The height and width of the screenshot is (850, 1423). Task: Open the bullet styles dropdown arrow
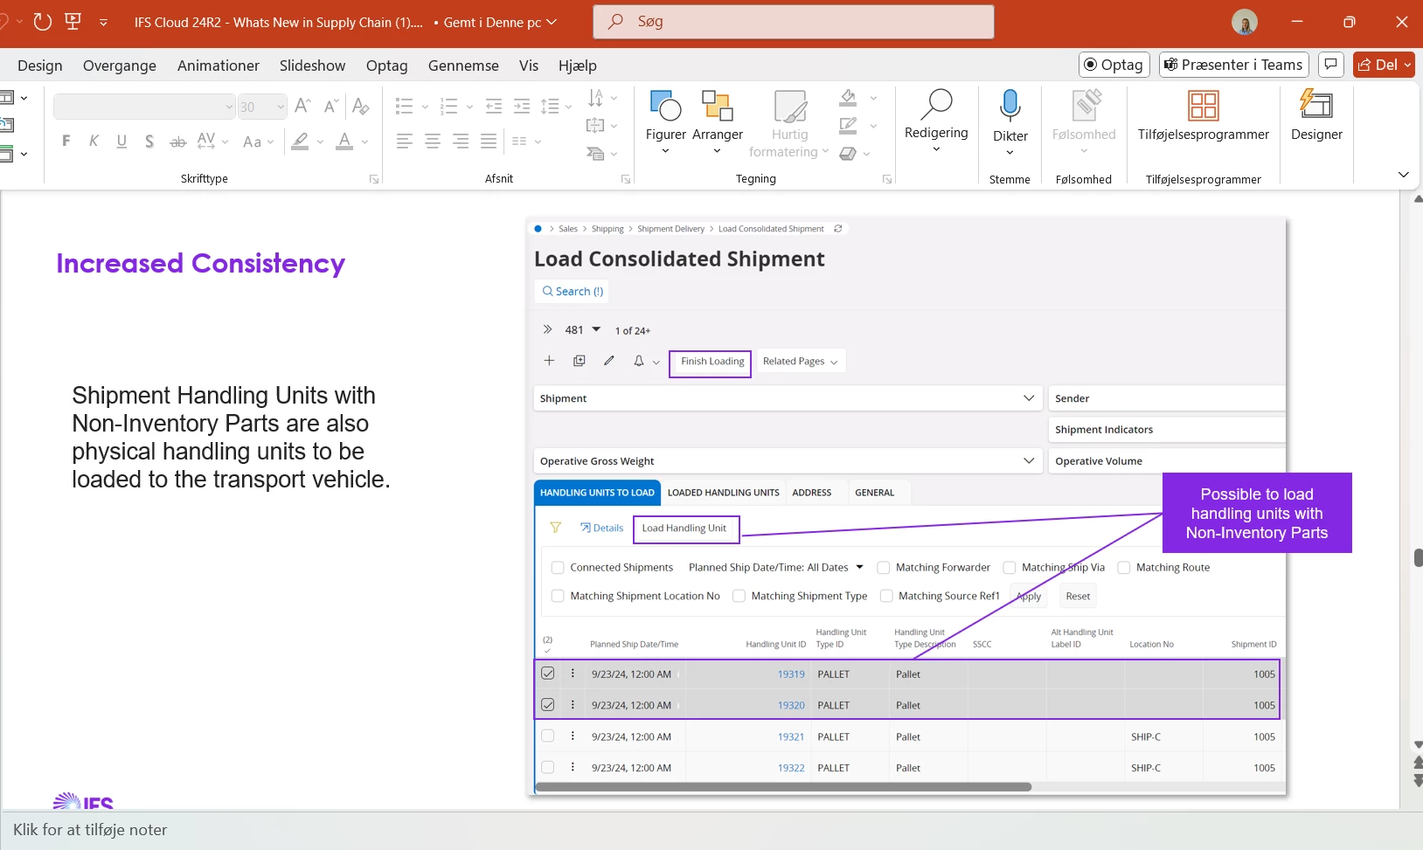click(425, 107)
